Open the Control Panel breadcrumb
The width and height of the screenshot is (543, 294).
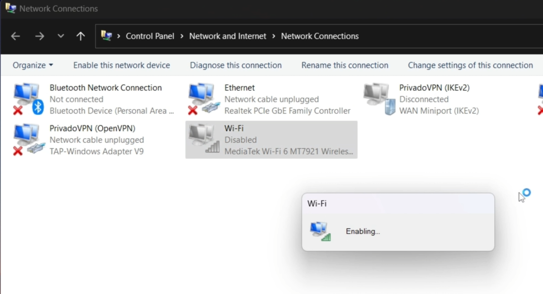pos(150,36)
